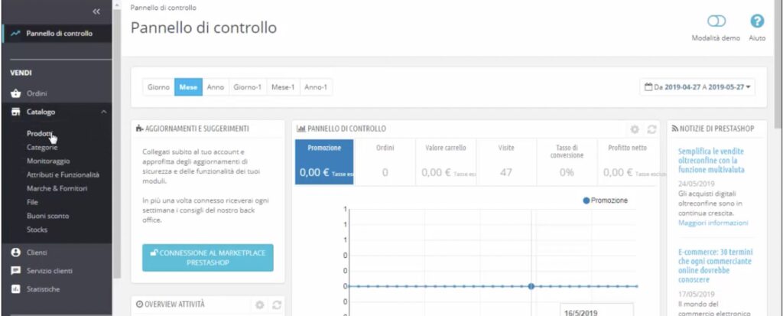Switch to the Visite chart tab
Screen dimensions: 783x316
tap(505, 162)
